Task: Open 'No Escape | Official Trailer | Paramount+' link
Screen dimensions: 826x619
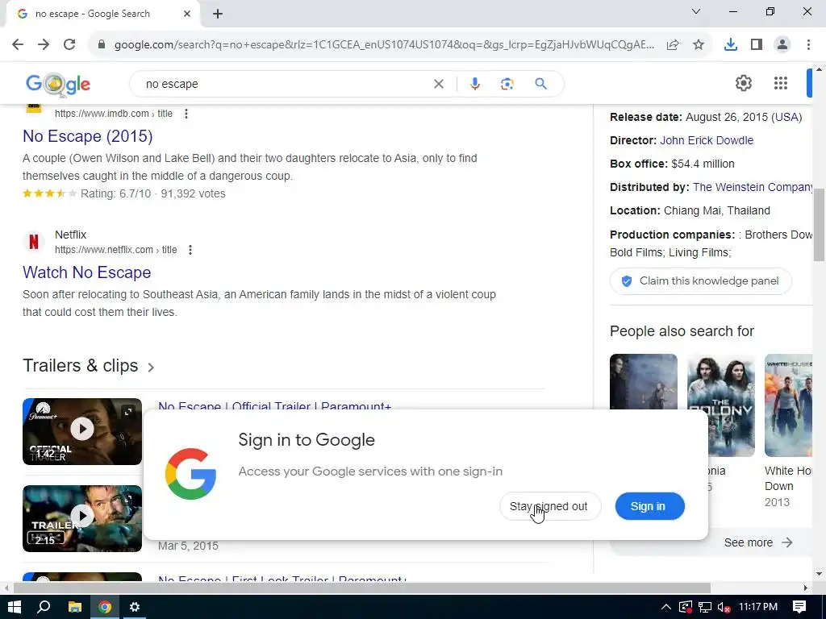Action: click(274, 405)
